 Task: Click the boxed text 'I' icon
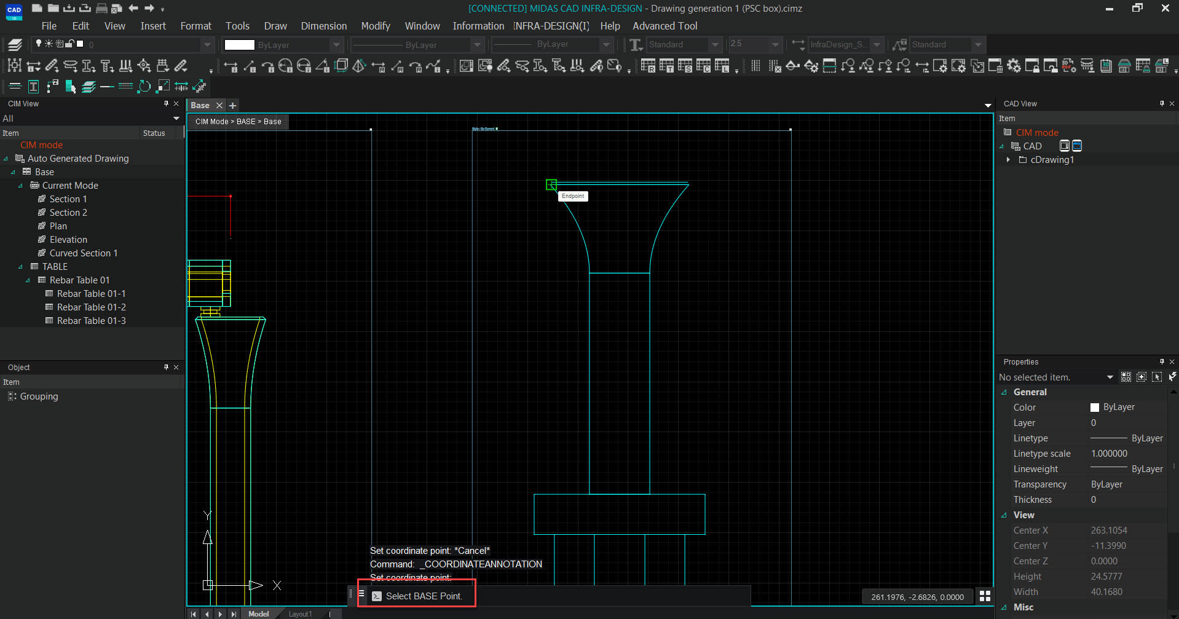(x=34, y=87)
